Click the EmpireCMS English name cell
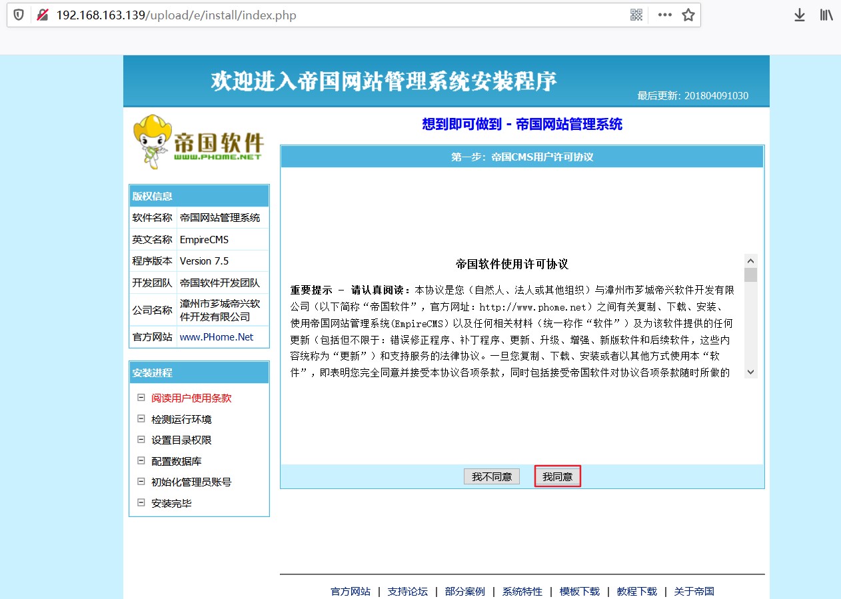Image resolution: width=841 pixels, height=599 pixels. 223,239
